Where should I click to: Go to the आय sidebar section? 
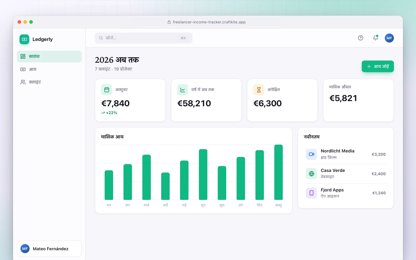(x=49, y=69)
